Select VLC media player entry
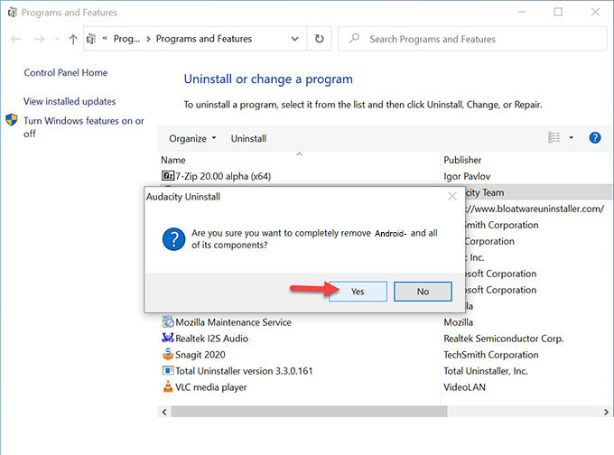This screenshot has width=614, height=455. point(211,387)
